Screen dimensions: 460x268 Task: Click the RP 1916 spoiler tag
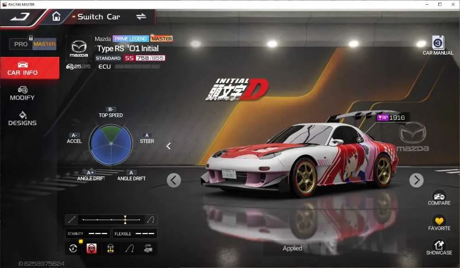click(x=391, y=117)
